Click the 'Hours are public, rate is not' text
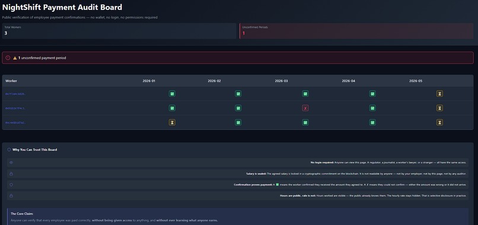The image size is (478, 225). [x=373, y=195]
